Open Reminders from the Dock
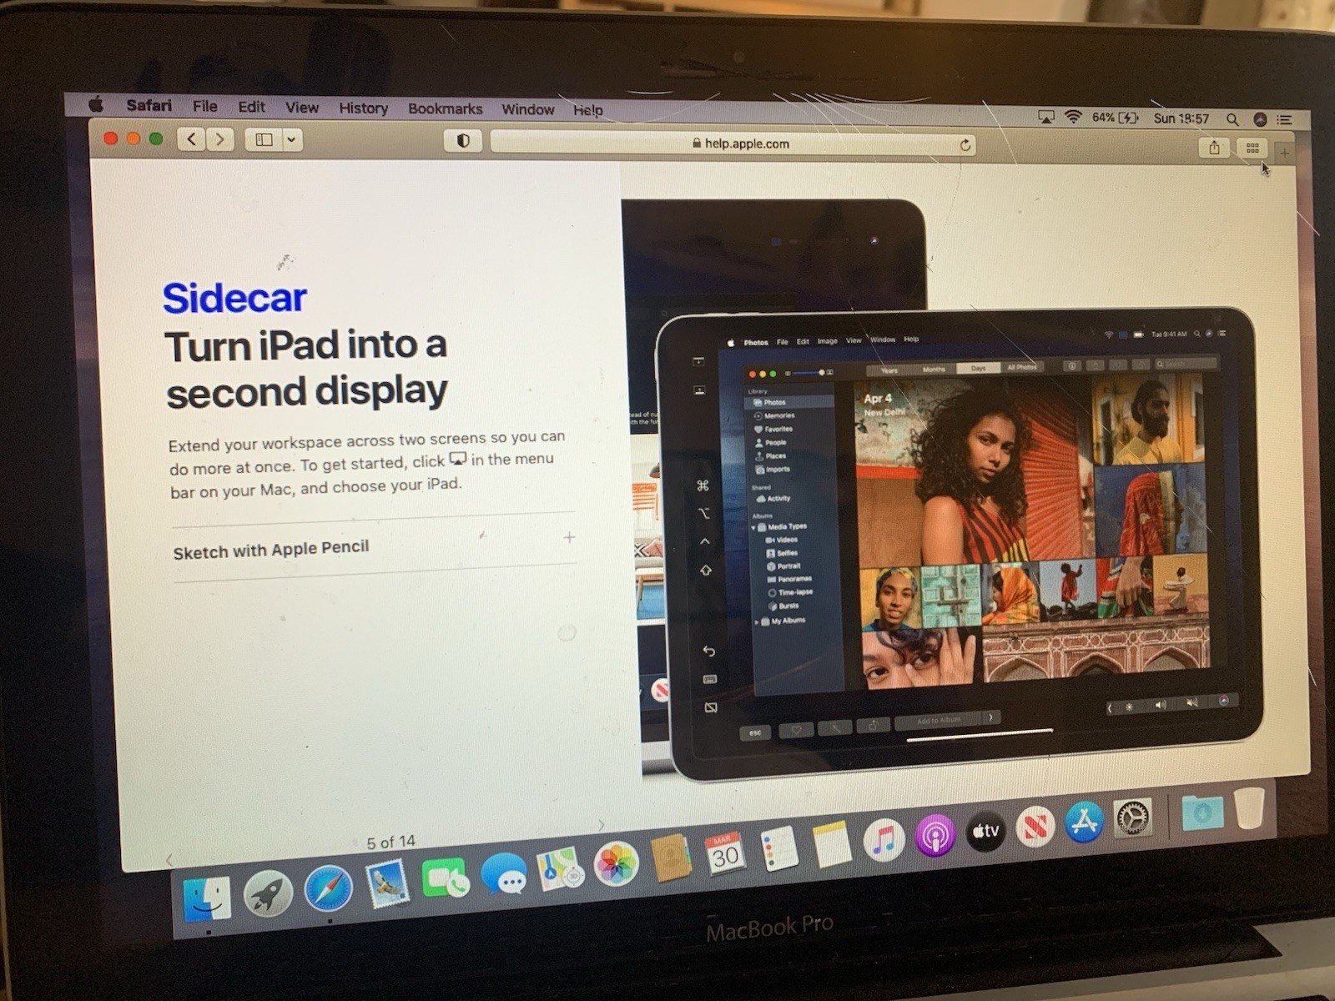1335x1001 pixels. 779,848
